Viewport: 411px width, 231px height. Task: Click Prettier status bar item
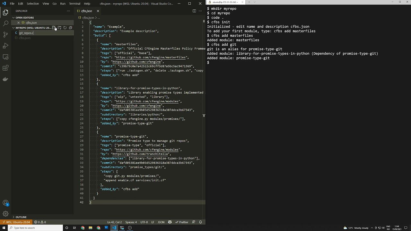[x=181, y=222]
